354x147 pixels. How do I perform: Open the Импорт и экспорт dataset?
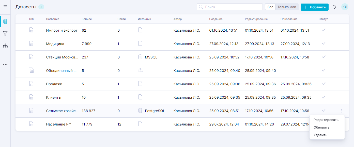[62, 30]
